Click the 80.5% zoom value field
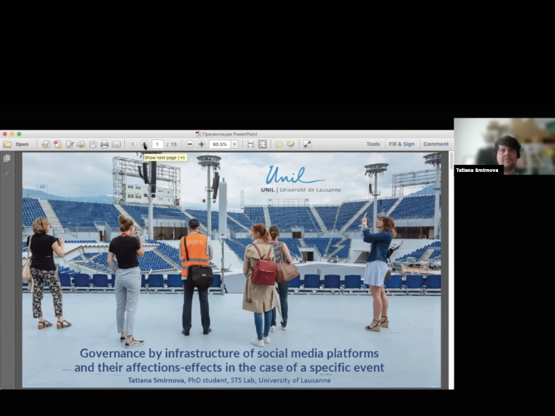The height and width of the screenshot is (416, 555). coord(219,144)
